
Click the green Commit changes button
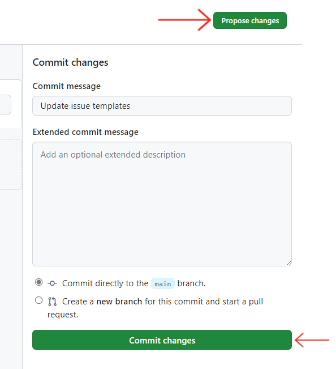point(162,340)
